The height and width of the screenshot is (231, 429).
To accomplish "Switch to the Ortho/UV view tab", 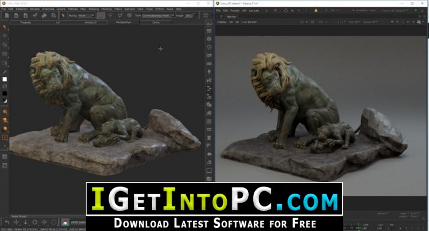I will 91,23.
